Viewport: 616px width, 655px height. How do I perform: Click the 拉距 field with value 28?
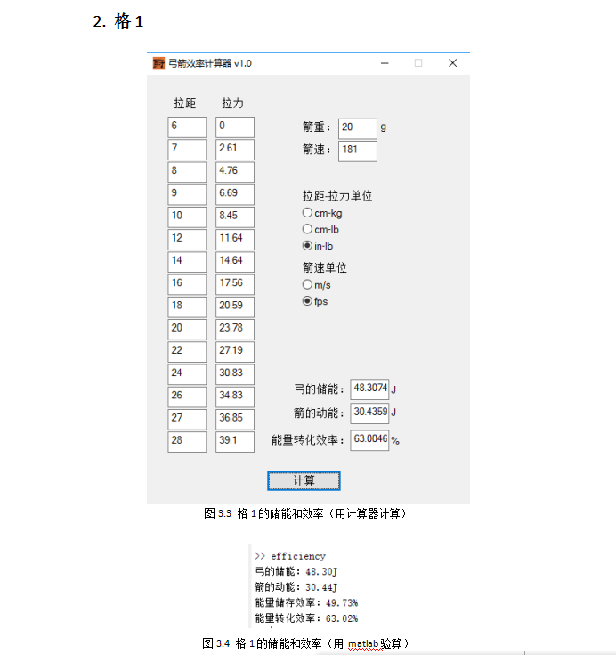[x=187, y=442]
